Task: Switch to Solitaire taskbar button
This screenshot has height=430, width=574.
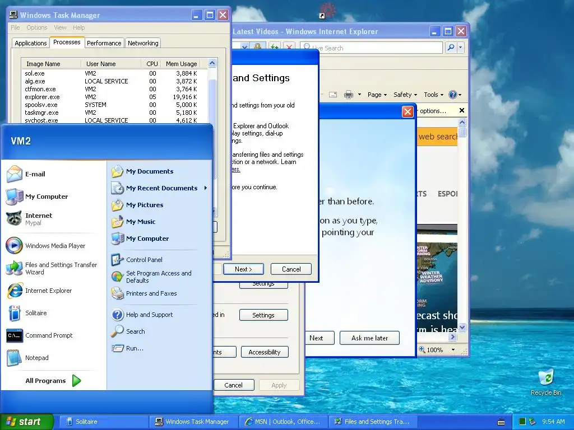Action: point(103,422)
